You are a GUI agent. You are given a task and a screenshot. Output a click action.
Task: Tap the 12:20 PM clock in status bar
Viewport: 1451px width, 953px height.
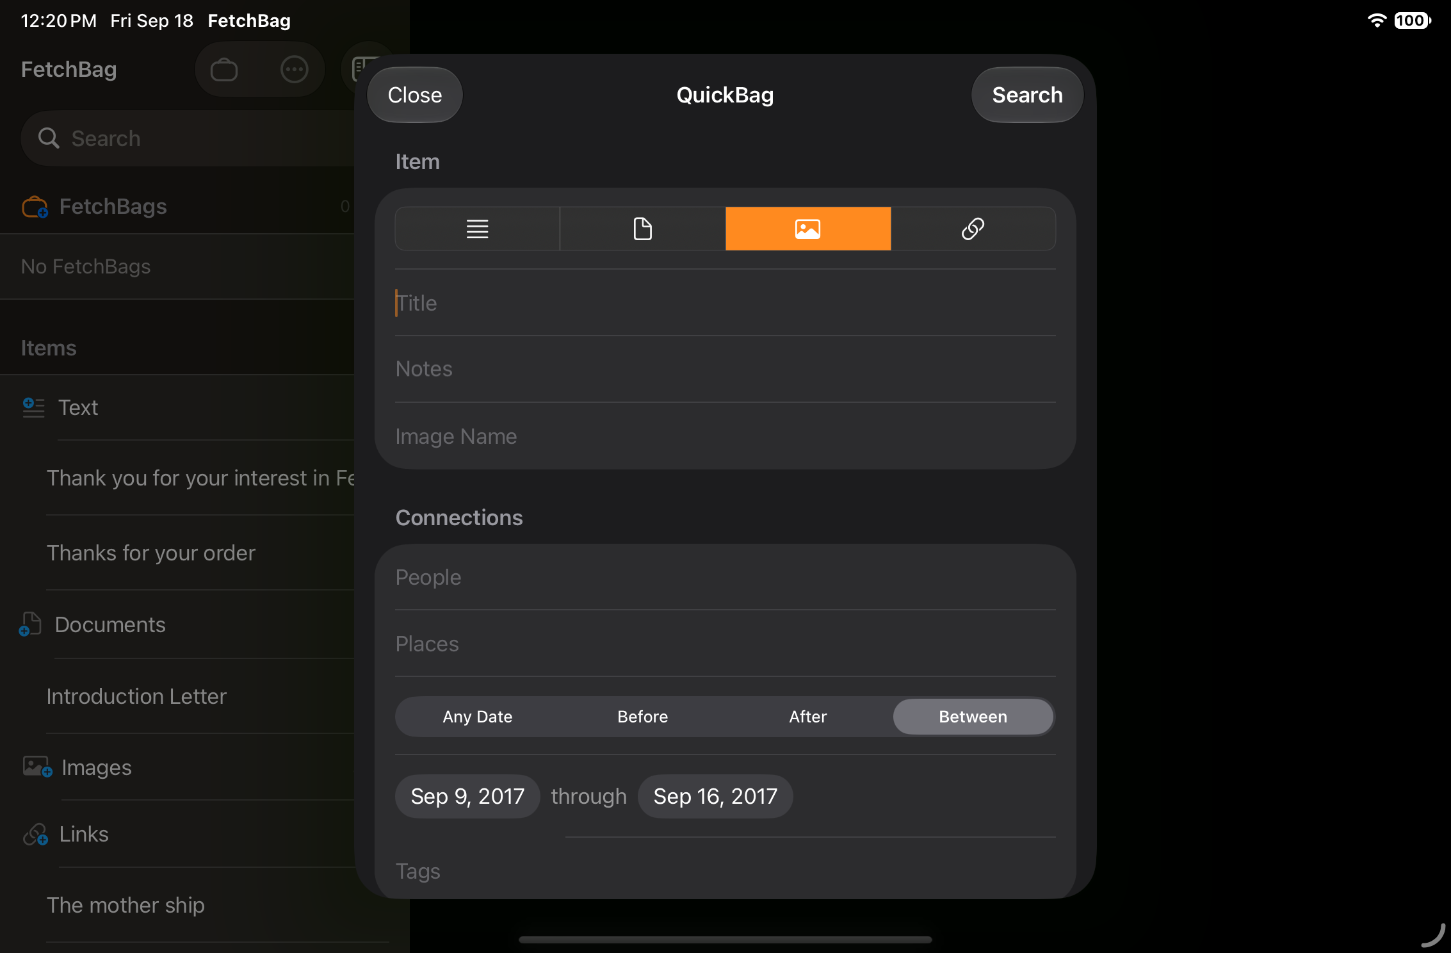(x=58, y=20)
